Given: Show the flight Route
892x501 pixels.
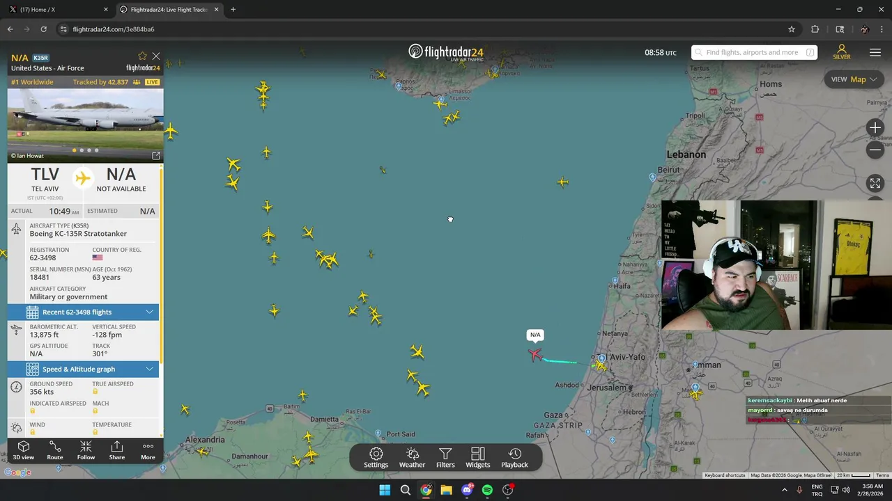Looking at the screenshot, I should tap(54, 450).
